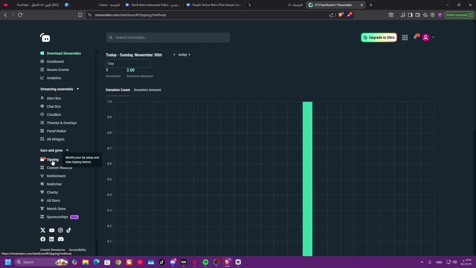Switch to Black Retro Astronaut Video tab

point(153,5)
